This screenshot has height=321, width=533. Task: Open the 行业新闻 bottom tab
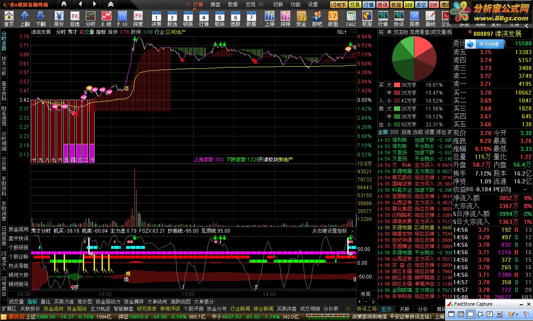(240, 309)
